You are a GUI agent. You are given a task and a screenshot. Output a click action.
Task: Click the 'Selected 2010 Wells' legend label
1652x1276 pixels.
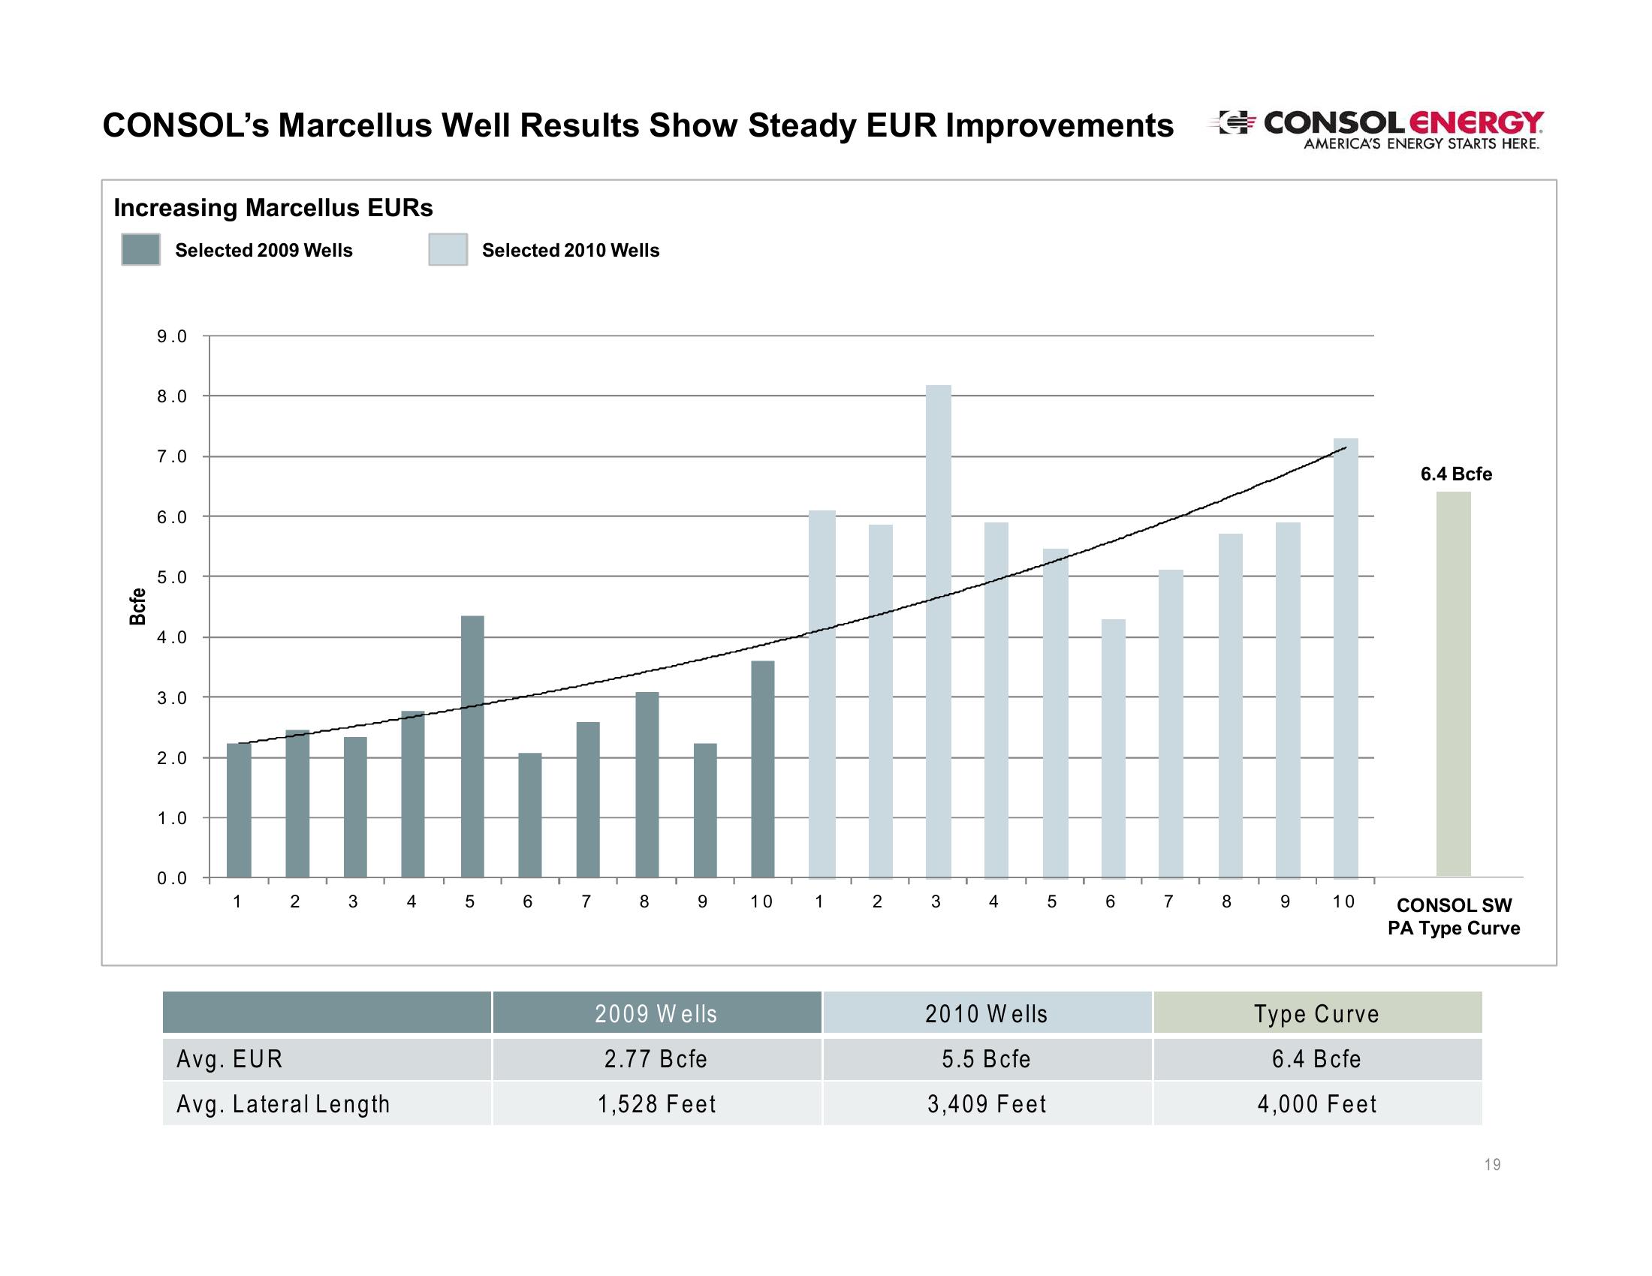pos(571,250)
